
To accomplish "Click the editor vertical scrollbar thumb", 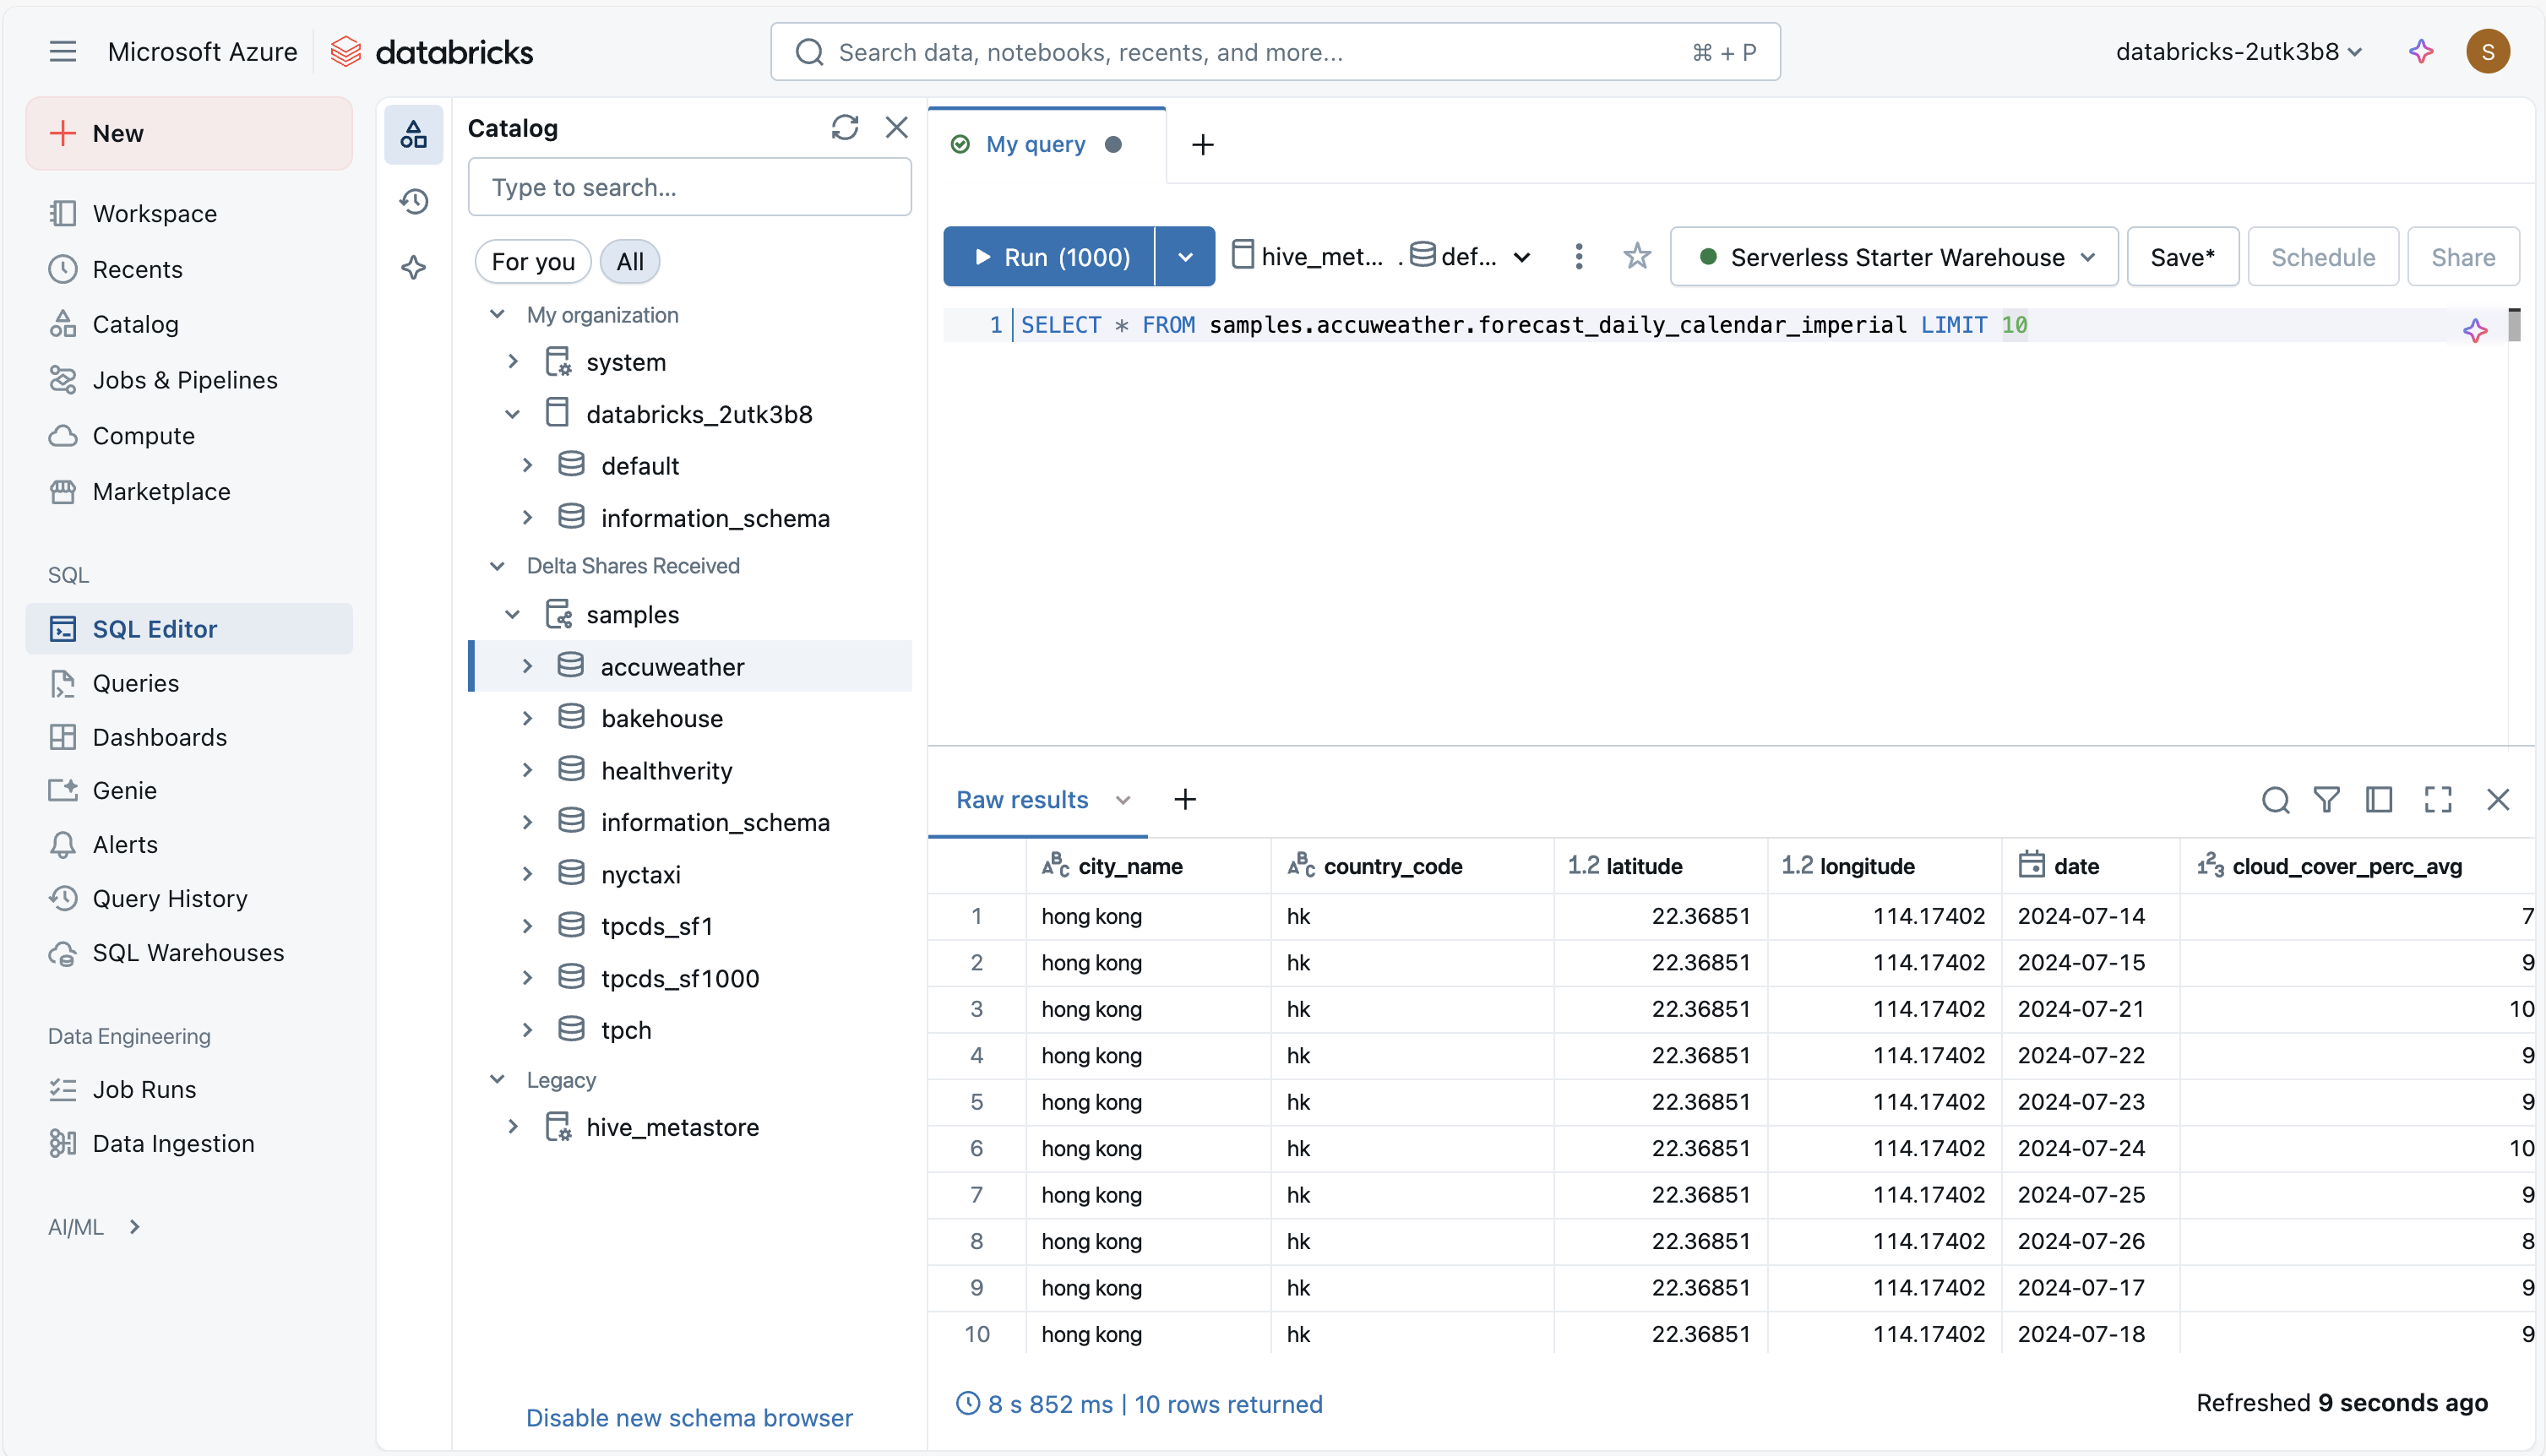I will (x=2513, y=324).
